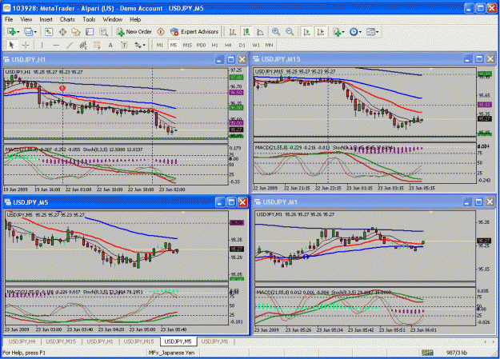Switch to the USDJPY,H1 chart tab
500x359 pixels.
click(100, 341)
